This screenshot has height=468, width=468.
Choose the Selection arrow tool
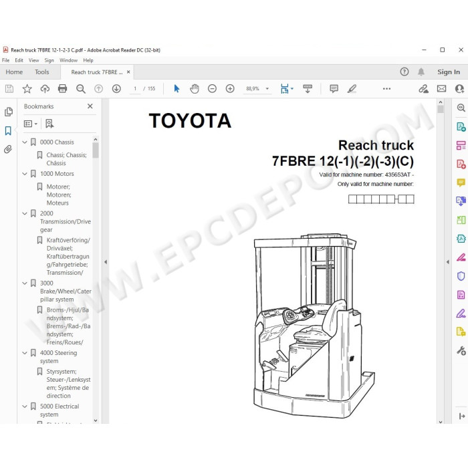177,89
